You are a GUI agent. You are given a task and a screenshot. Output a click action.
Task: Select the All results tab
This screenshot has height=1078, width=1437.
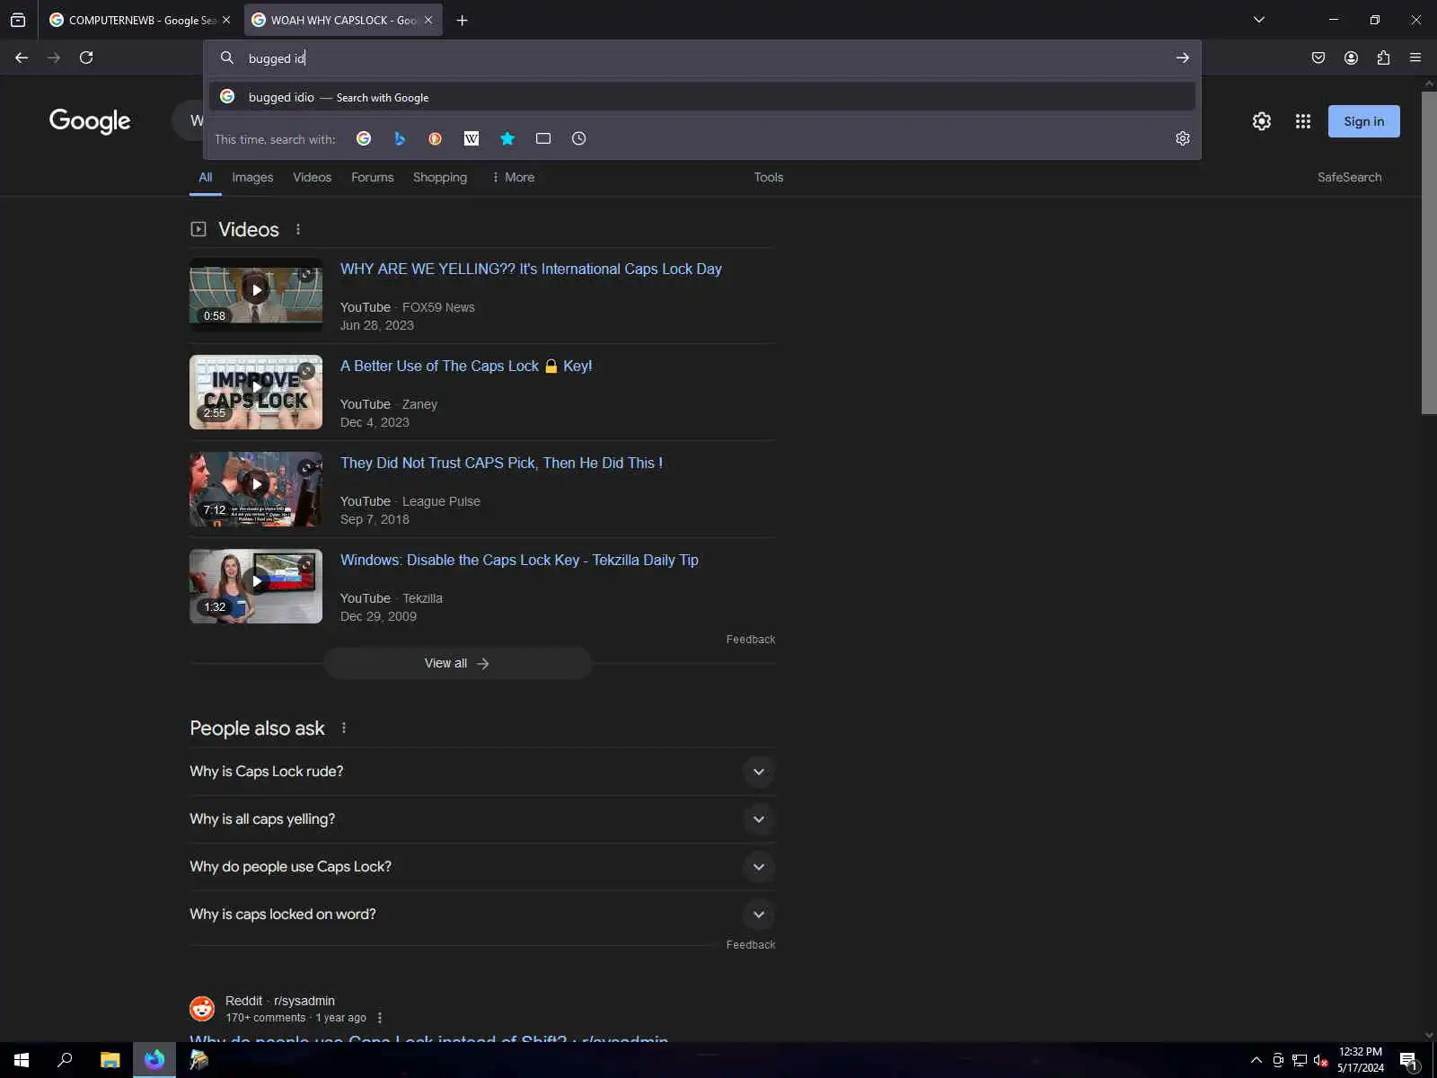pos(206,177)
